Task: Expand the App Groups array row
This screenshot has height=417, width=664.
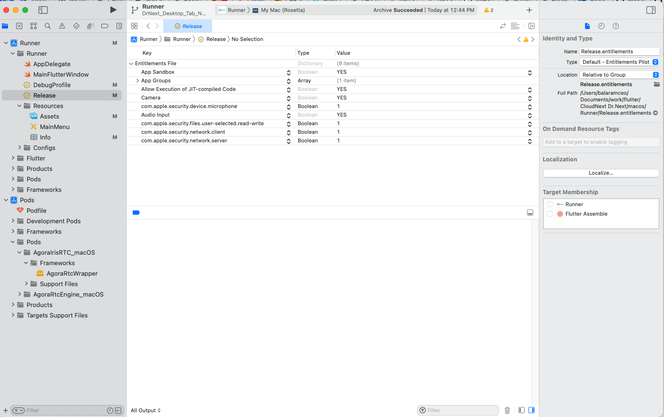Action: click(x=137, y=80)
